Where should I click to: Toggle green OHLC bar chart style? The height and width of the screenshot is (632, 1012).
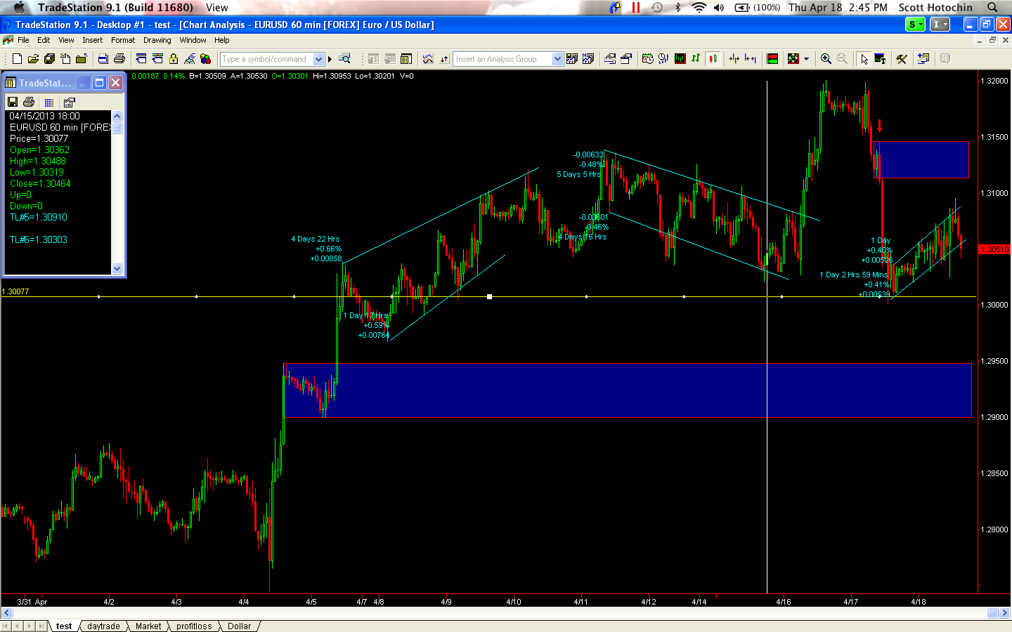[696, 59]
